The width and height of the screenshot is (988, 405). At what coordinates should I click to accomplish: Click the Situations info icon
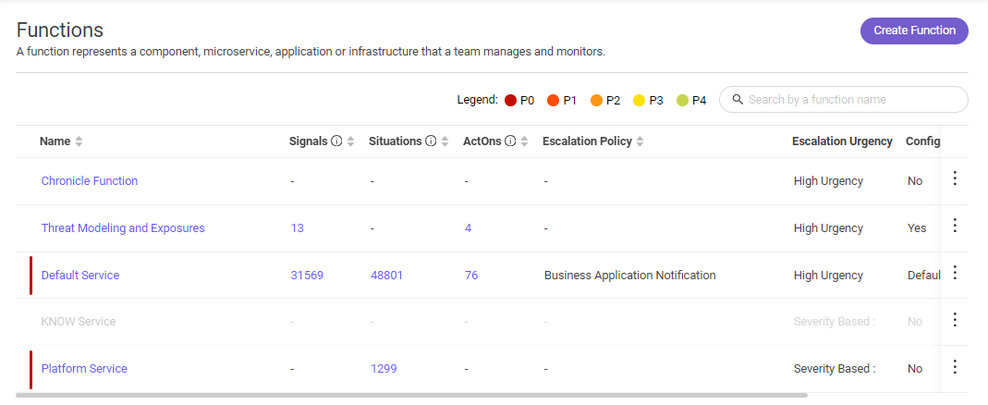[x=431, y=141]
